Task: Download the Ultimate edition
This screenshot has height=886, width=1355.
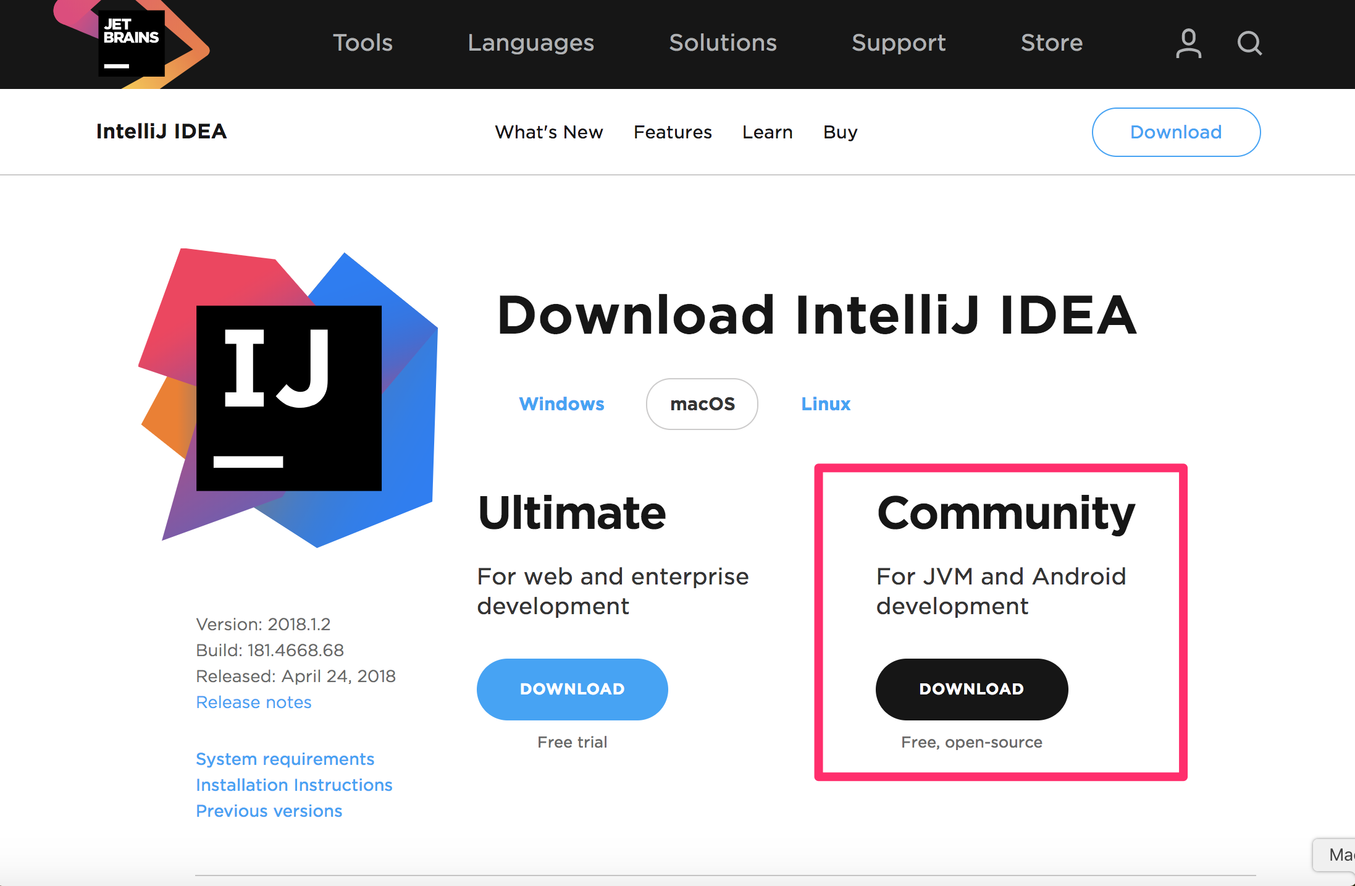Action: click(x=573, y=689)
